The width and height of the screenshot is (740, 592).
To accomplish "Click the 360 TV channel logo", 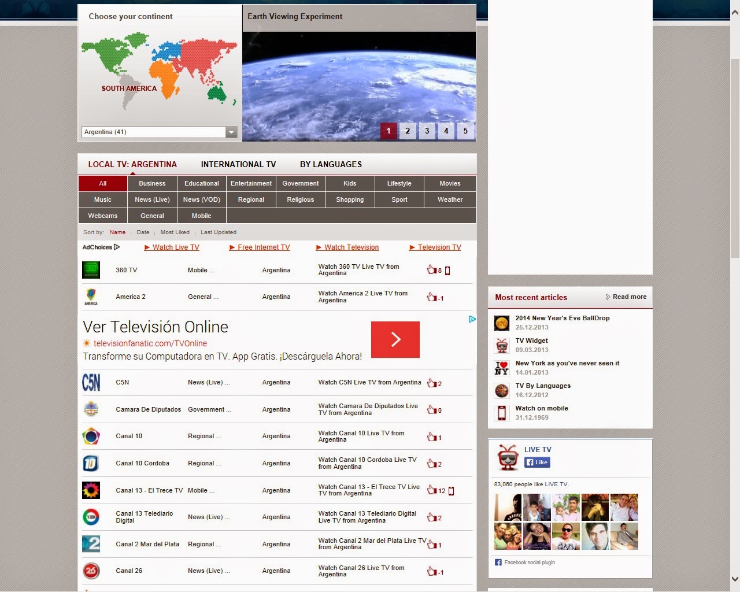I will click(91, 270).
